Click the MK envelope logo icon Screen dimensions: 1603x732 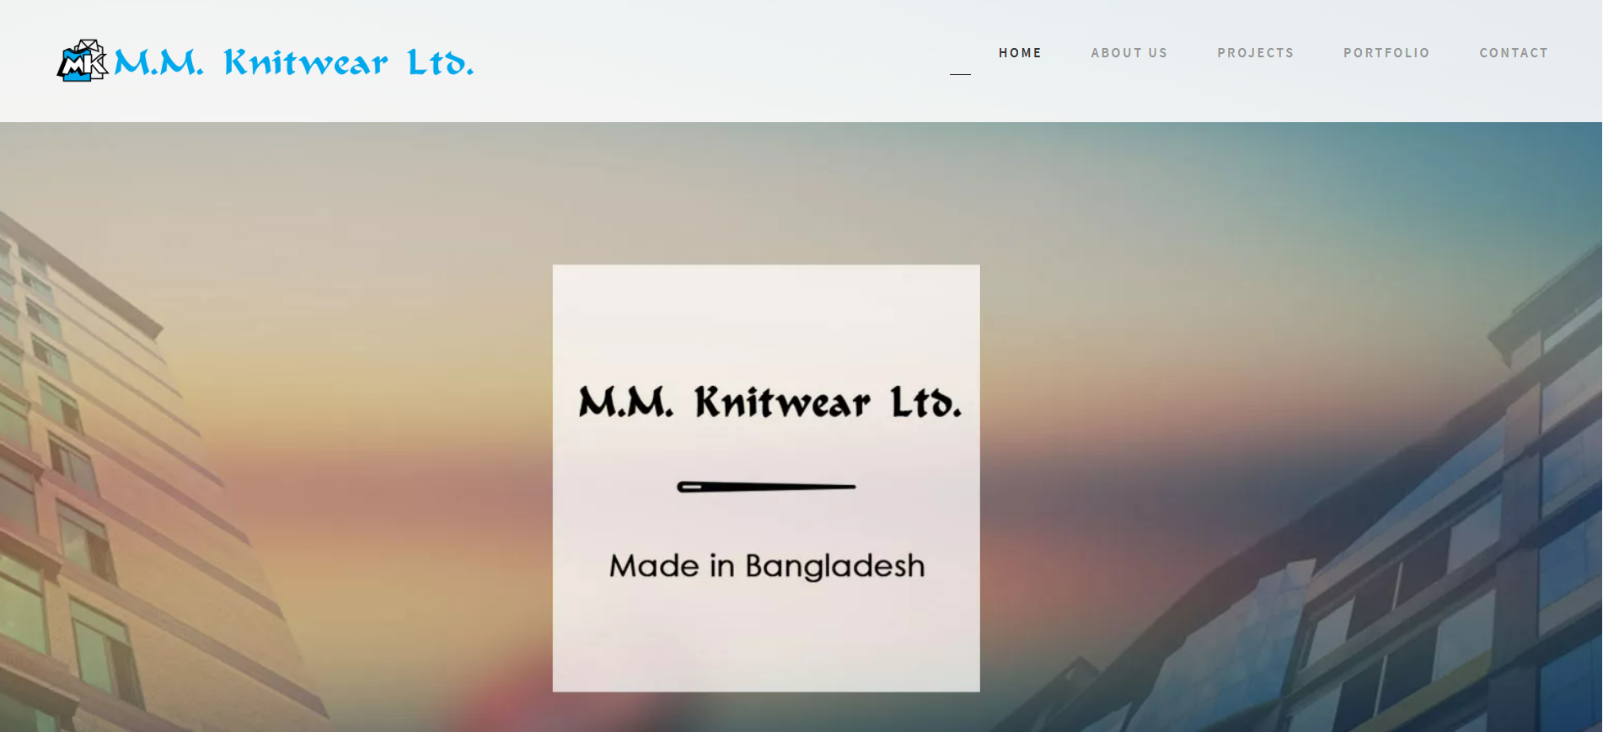(x=83, y=61)
